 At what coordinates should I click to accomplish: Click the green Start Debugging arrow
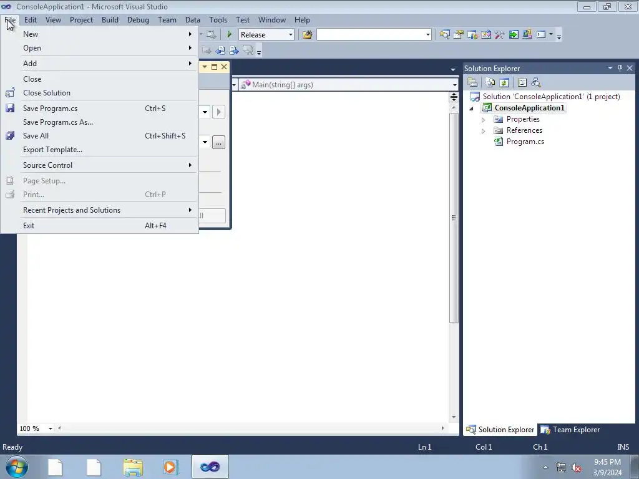(230, 35)
